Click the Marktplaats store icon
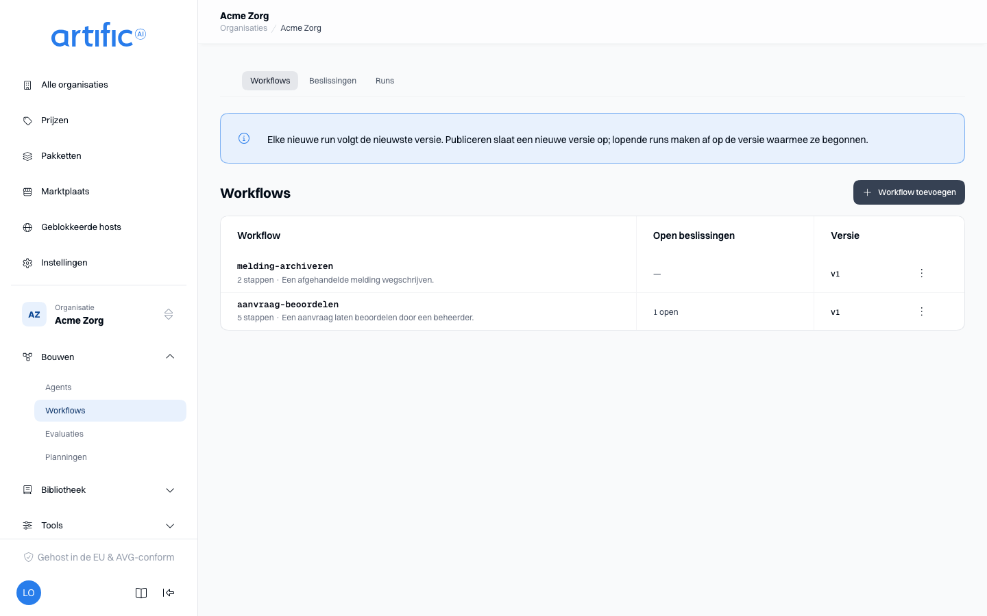This screenshot has height=616, width=987. click(27, 192)
